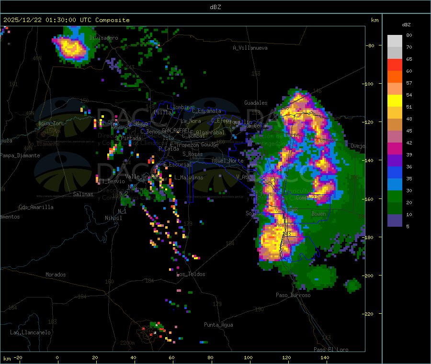Click the slate purple 5–10 dBZ swatch

tap(395, 221)
